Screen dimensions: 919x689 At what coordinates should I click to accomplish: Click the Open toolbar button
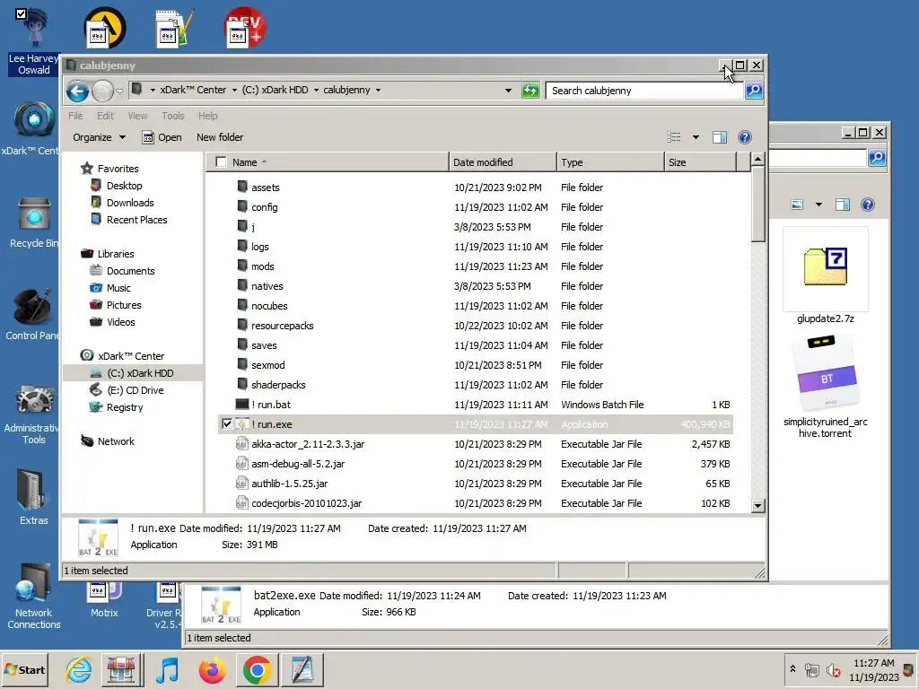pos(162,137)
